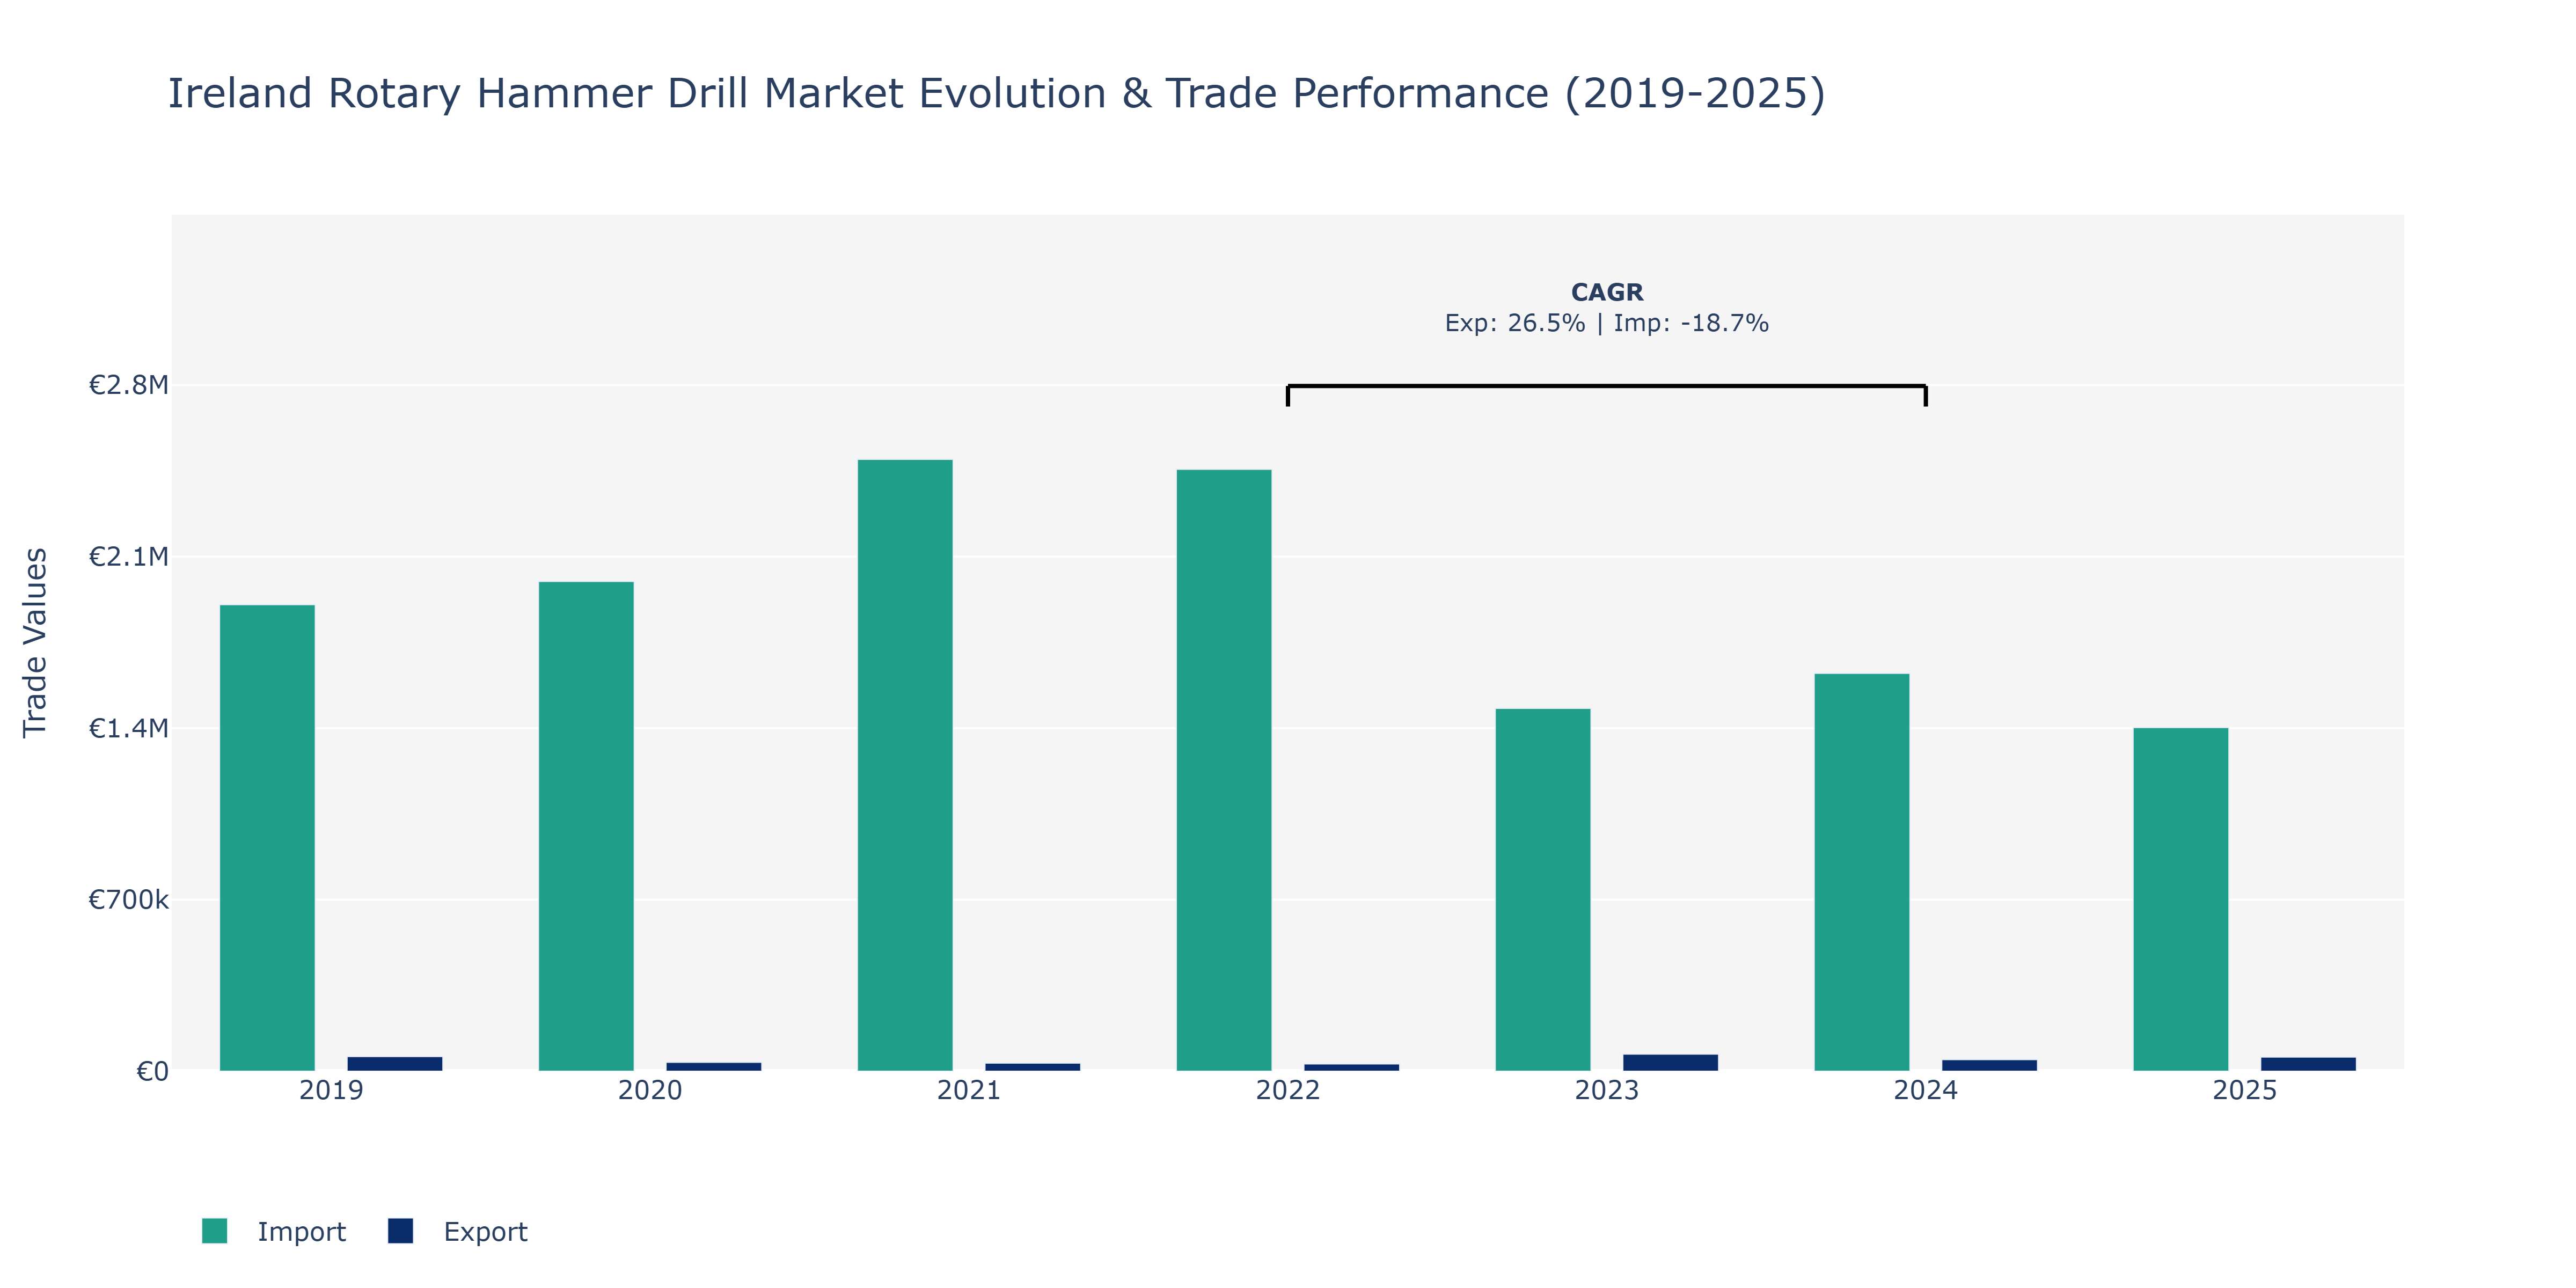The height and width of the screenshot is (1288, 2576).
Task: Select the 2019 Import bar
Action: coord(267,838)
